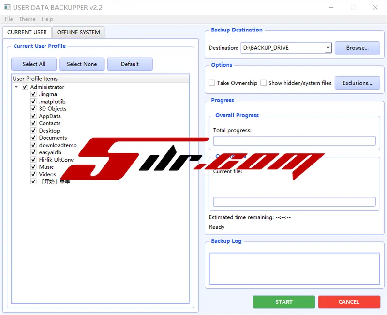Minimize the Backupper window

[331, 7]
